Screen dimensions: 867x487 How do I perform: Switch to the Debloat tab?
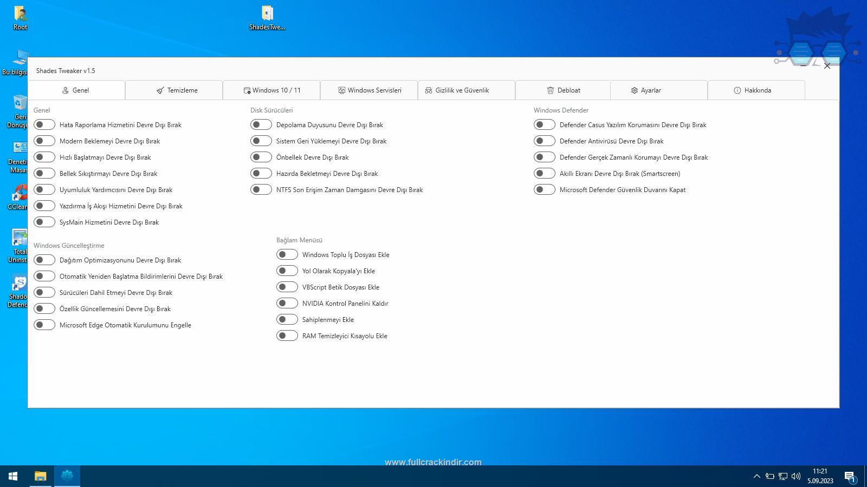click(563, 90)
